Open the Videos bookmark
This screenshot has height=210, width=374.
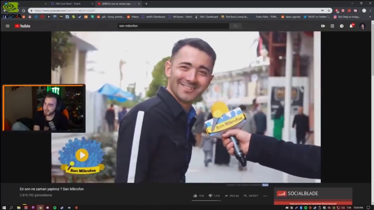[133, 17]
